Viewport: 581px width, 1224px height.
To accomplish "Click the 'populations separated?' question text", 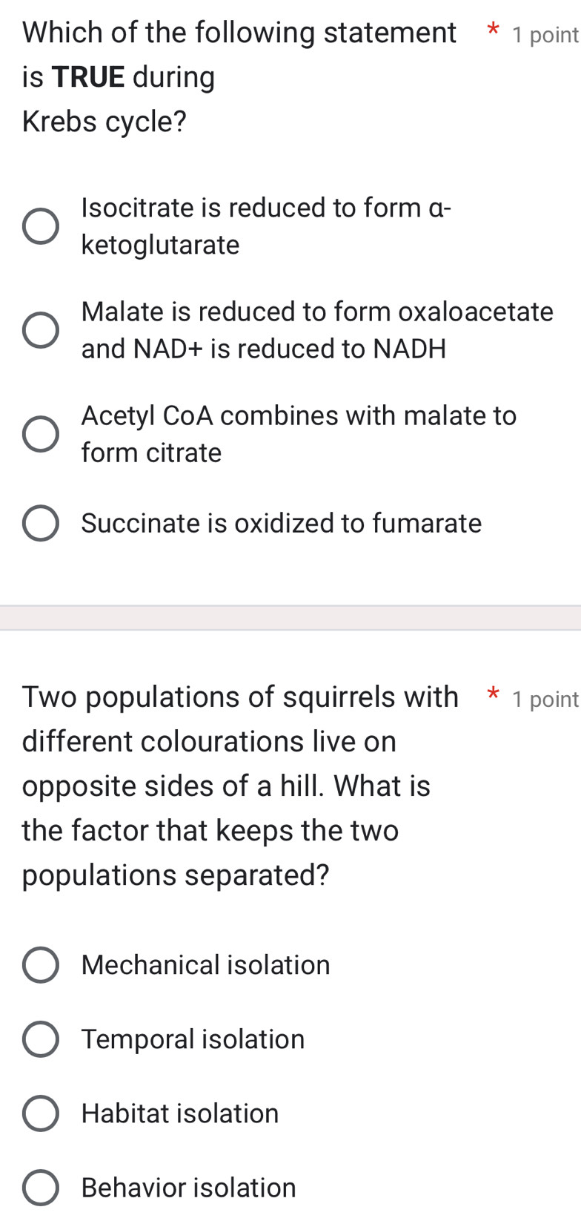I will [x=175, y=875].
